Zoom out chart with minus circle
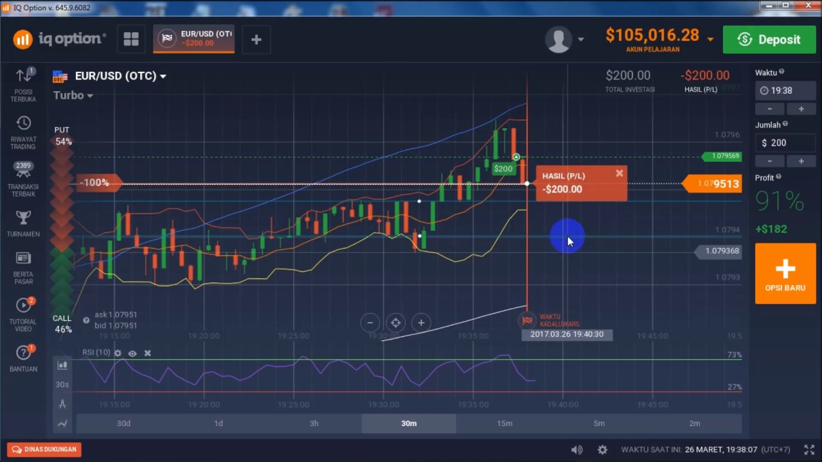Image resolution: width=822 pixels, height=462 pixels. [x=370, y=323]
